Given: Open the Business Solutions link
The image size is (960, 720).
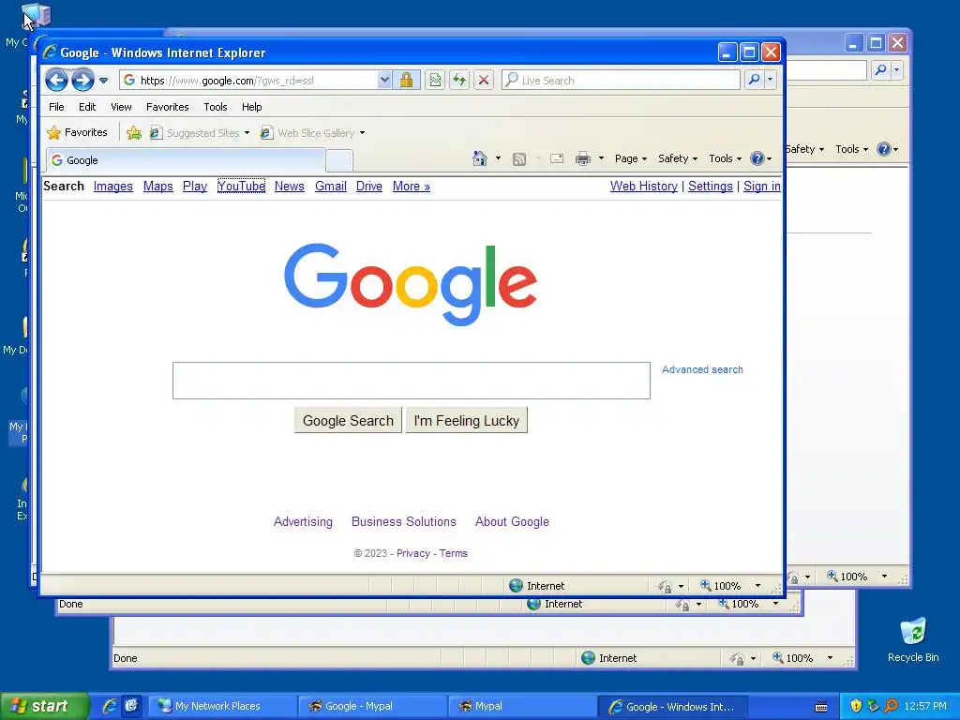Looking at the screenshot, I should point(403,521).
